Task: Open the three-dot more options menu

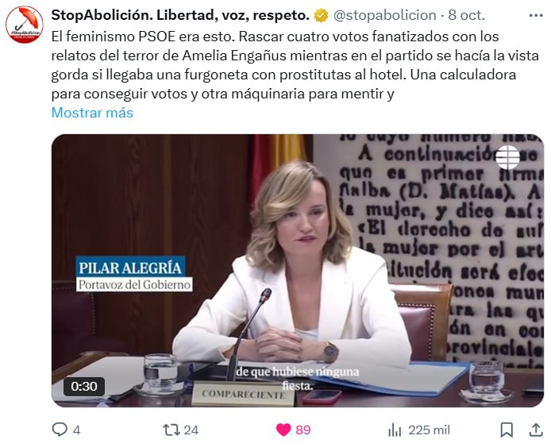Action: point(536,15)
